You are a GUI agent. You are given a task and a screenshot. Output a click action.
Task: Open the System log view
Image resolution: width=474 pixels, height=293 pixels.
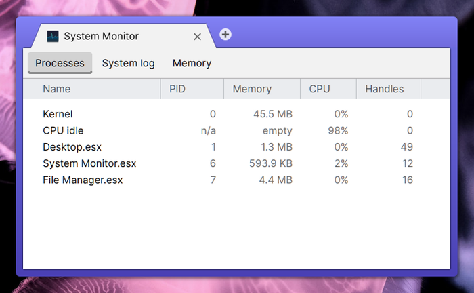[128, 63]
